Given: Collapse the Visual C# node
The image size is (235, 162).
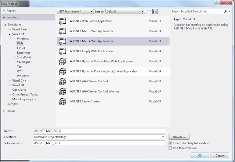Looking at the screenshot, I should click(x=10, y=34).
